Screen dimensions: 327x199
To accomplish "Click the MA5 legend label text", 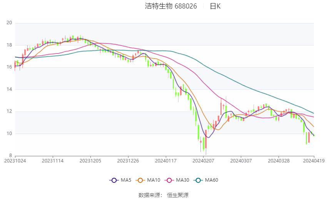I will coord(126,180).
